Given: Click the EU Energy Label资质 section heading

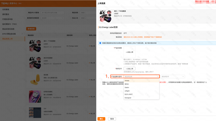Looking at the screenshot, I should tap(108, 27).
